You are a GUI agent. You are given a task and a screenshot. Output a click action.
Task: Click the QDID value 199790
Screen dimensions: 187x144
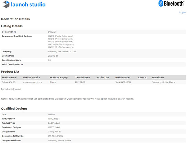click(x=51, y=114)
